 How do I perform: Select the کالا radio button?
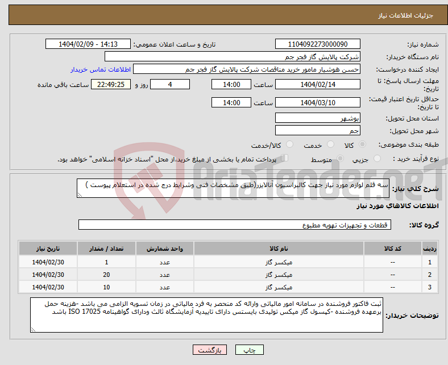pos(362,144)
